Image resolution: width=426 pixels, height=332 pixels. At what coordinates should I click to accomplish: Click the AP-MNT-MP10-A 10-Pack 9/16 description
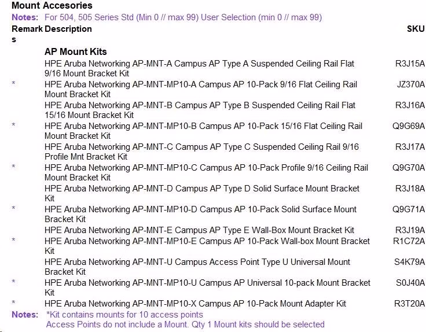click(x=200, y=89)
